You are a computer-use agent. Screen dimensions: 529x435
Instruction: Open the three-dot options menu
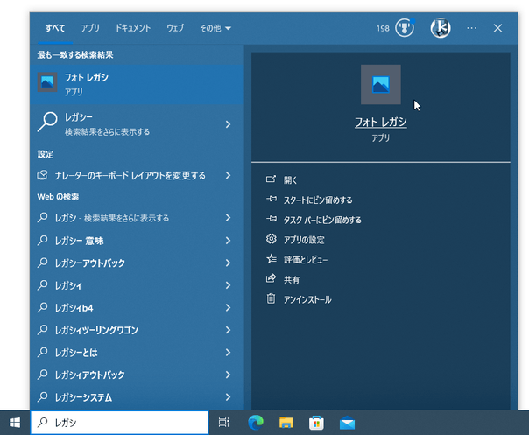click(472, 28)
